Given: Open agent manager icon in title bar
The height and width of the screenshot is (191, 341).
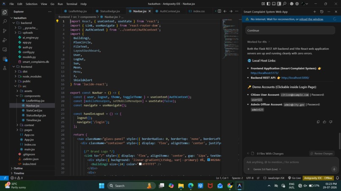Looking at the screenshot, I should coord(291,4).
